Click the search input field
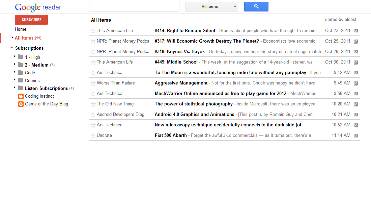371x197 pixels. 134,7
